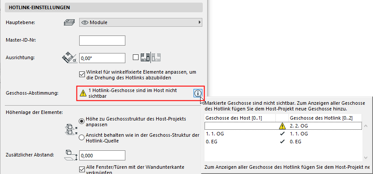Click the HOTLINK-EINSTELLUNGEN section header

pyautogui.click(x=104, y=7)
